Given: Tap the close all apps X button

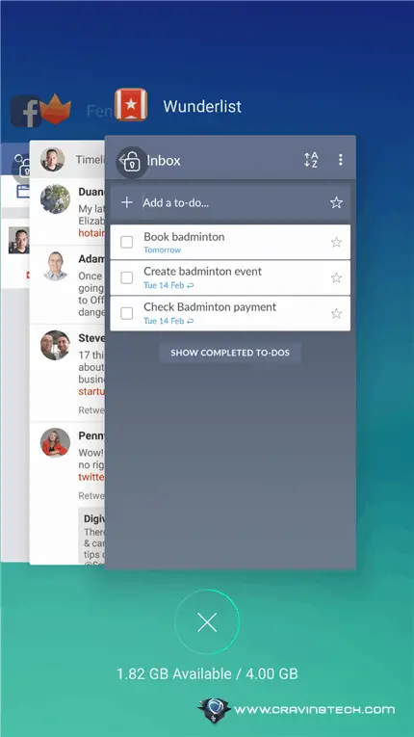Looking at the screenshot, I should coord(207,622).
